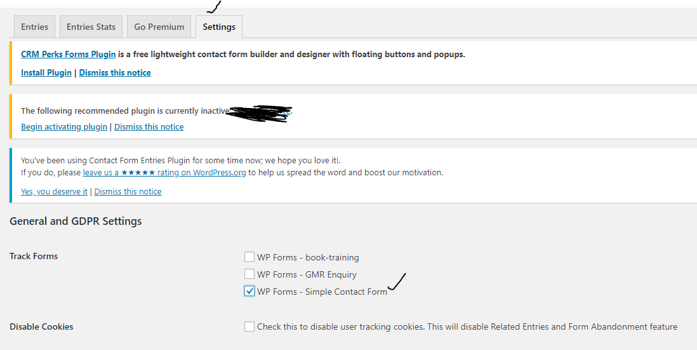Click the 'WP Forms - book-training' label text
Screen dimensions: 697x350
click(308, 257)
